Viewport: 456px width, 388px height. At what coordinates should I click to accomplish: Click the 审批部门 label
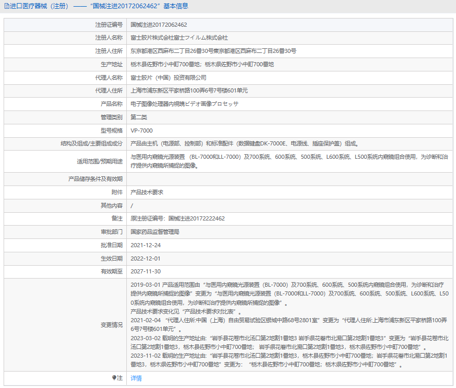click(x=111, y=232)
